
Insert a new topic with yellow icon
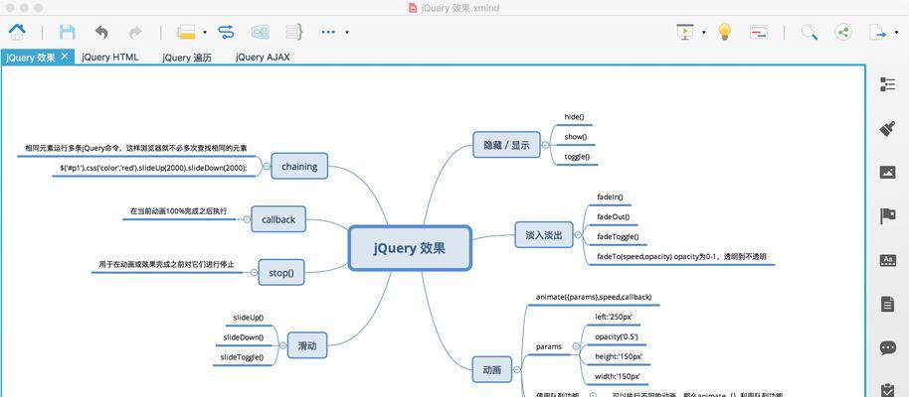pos(186,32)
